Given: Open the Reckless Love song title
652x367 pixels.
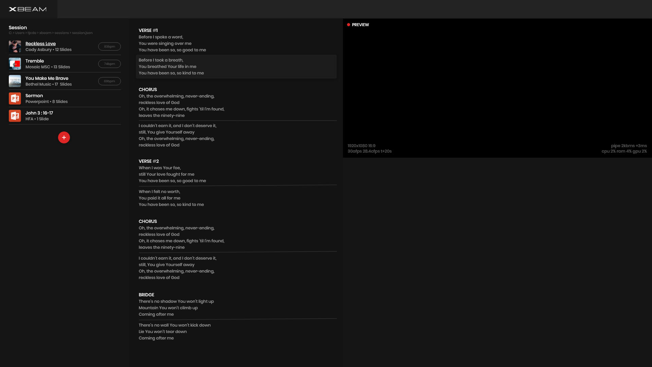Looking at the screenshot, I should (x=40, y=43).
